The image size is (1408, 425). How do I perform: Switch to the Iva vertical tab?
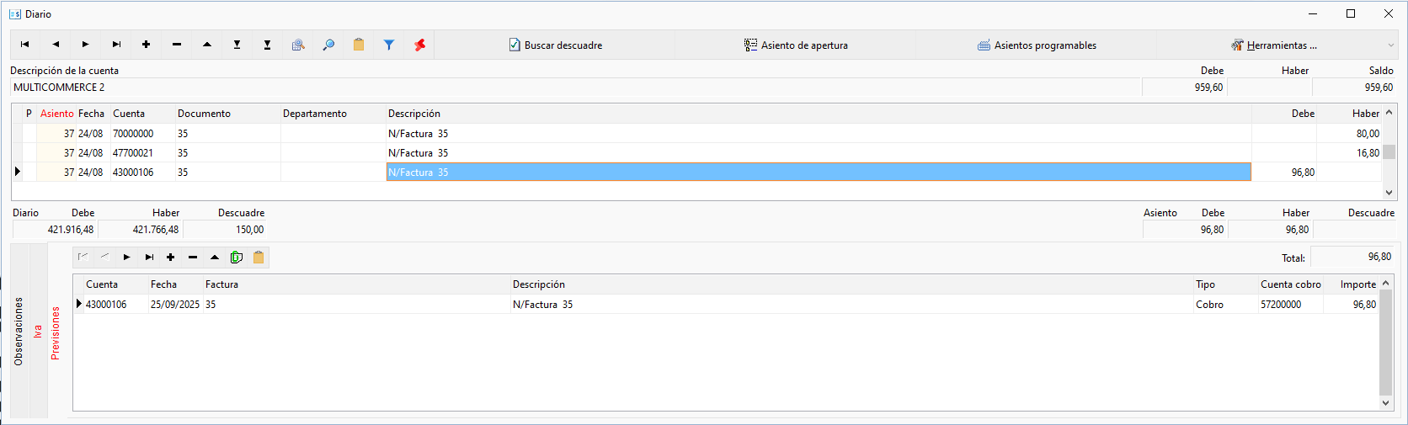(38, 331)
